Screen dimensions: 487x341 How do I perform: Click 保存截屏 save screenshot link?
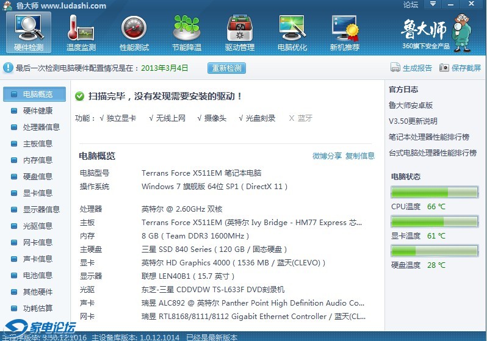(466, 68)
